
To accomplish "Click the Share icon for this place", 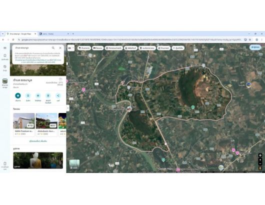I will pyautogui.click(x=58, y=95).
